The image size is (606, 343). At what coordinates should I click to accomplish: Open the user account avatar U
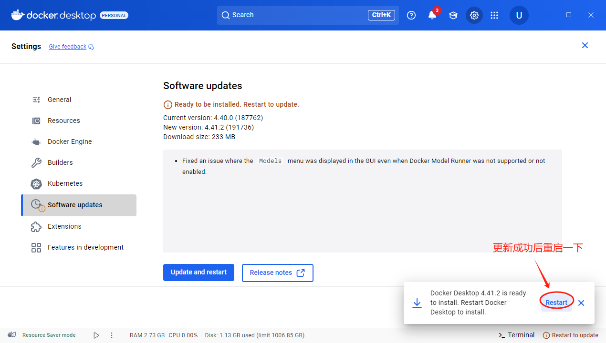click(519, 15)
